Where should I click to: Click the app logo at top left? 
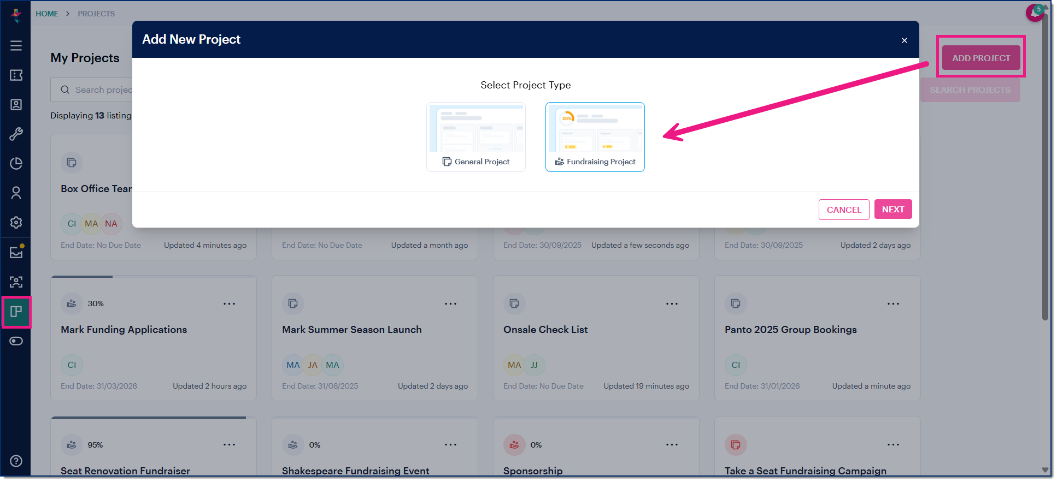click(x=16, y=15)
